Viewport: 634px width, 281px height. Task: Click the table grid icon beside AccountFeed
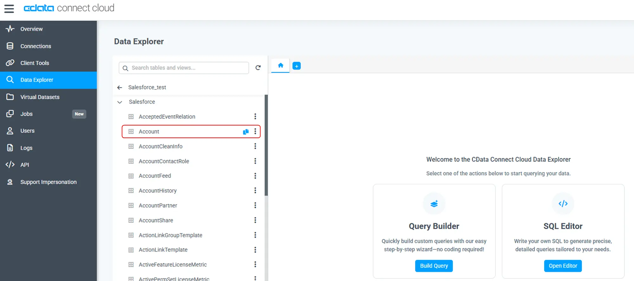pos(131,176)
